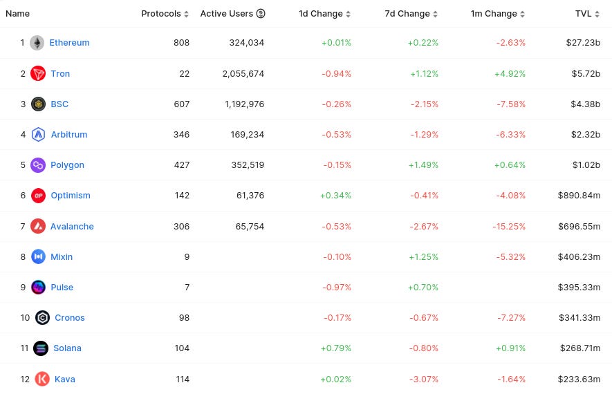Image resolution: width=612 pixels, height=394 pixels.
Task: Select Avalanche TVL value $696.55m
Action: click(579, 227)
